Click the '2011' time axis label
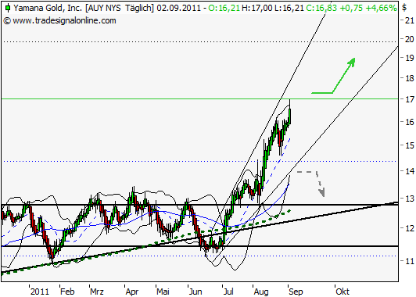This screenshot has width=416, height=297. [40, 292]
